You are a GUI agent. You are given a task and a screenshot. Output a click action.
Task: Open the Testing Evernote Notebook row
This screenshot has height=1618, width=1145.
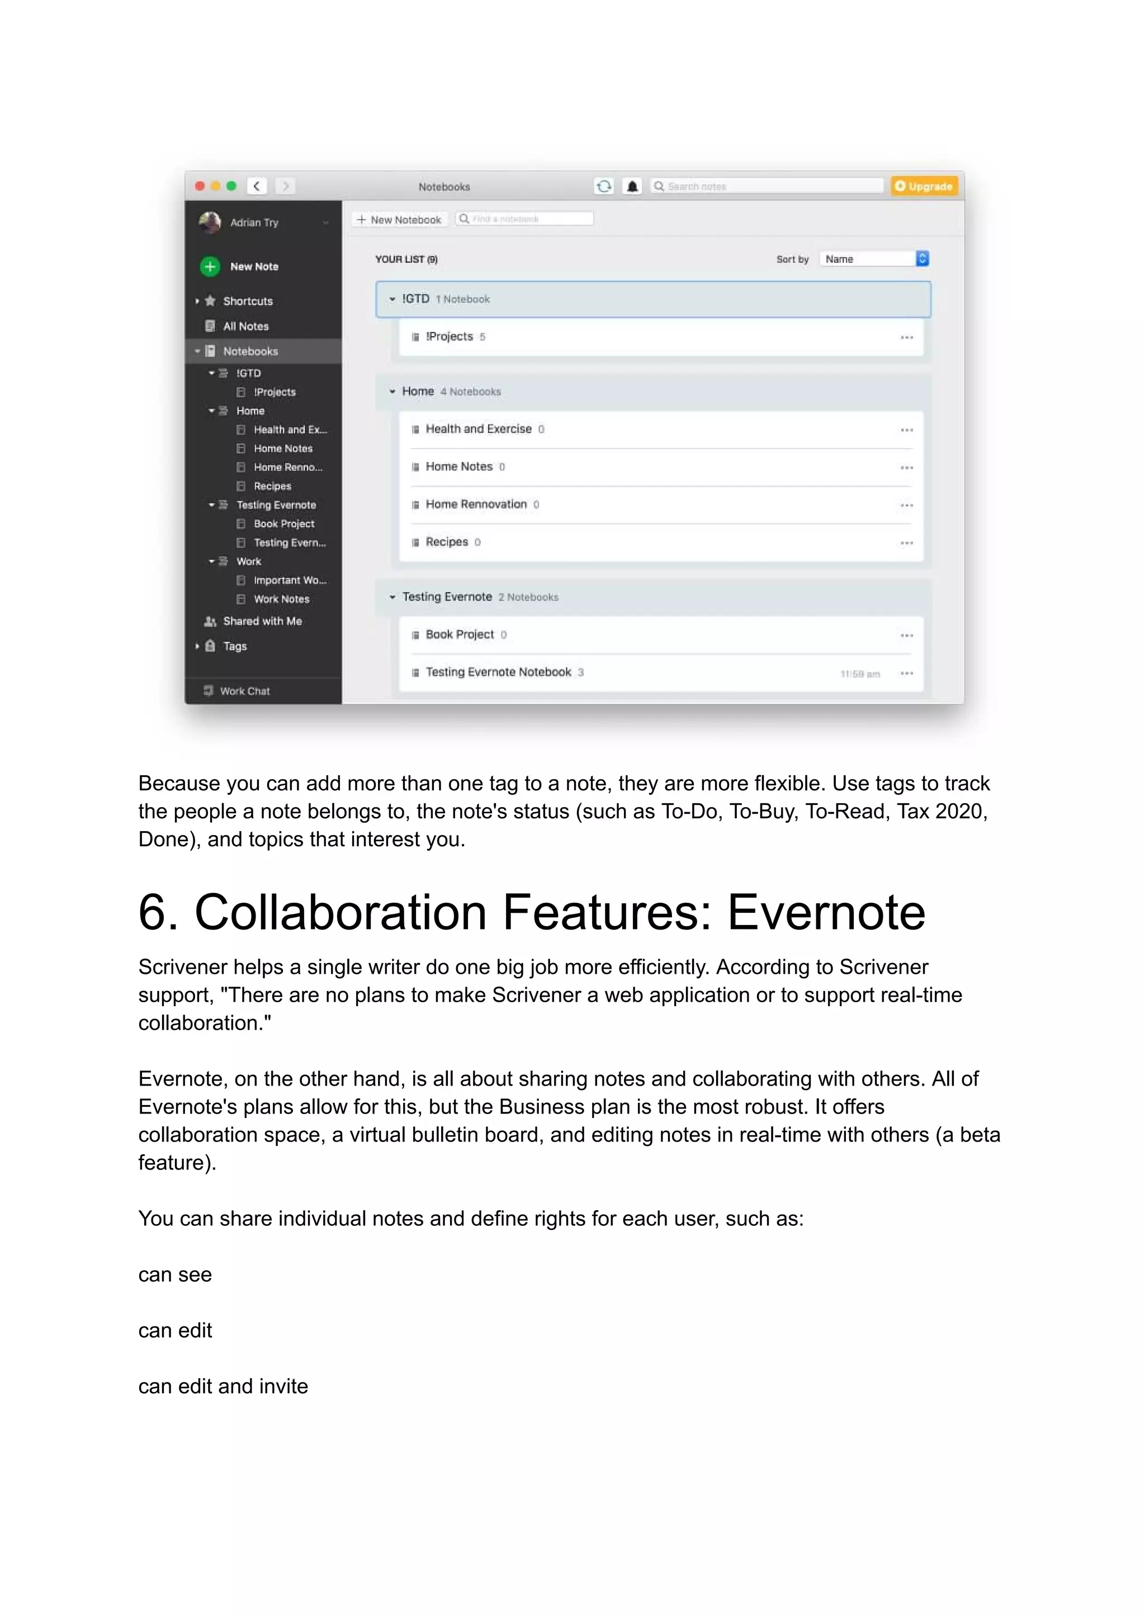(661, 673)
